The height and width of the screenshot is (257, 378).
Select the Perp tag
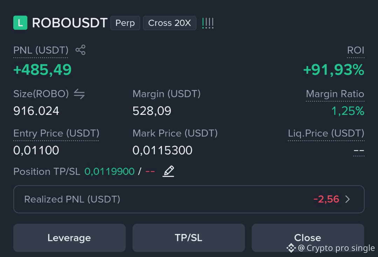(x=125, y=23)
